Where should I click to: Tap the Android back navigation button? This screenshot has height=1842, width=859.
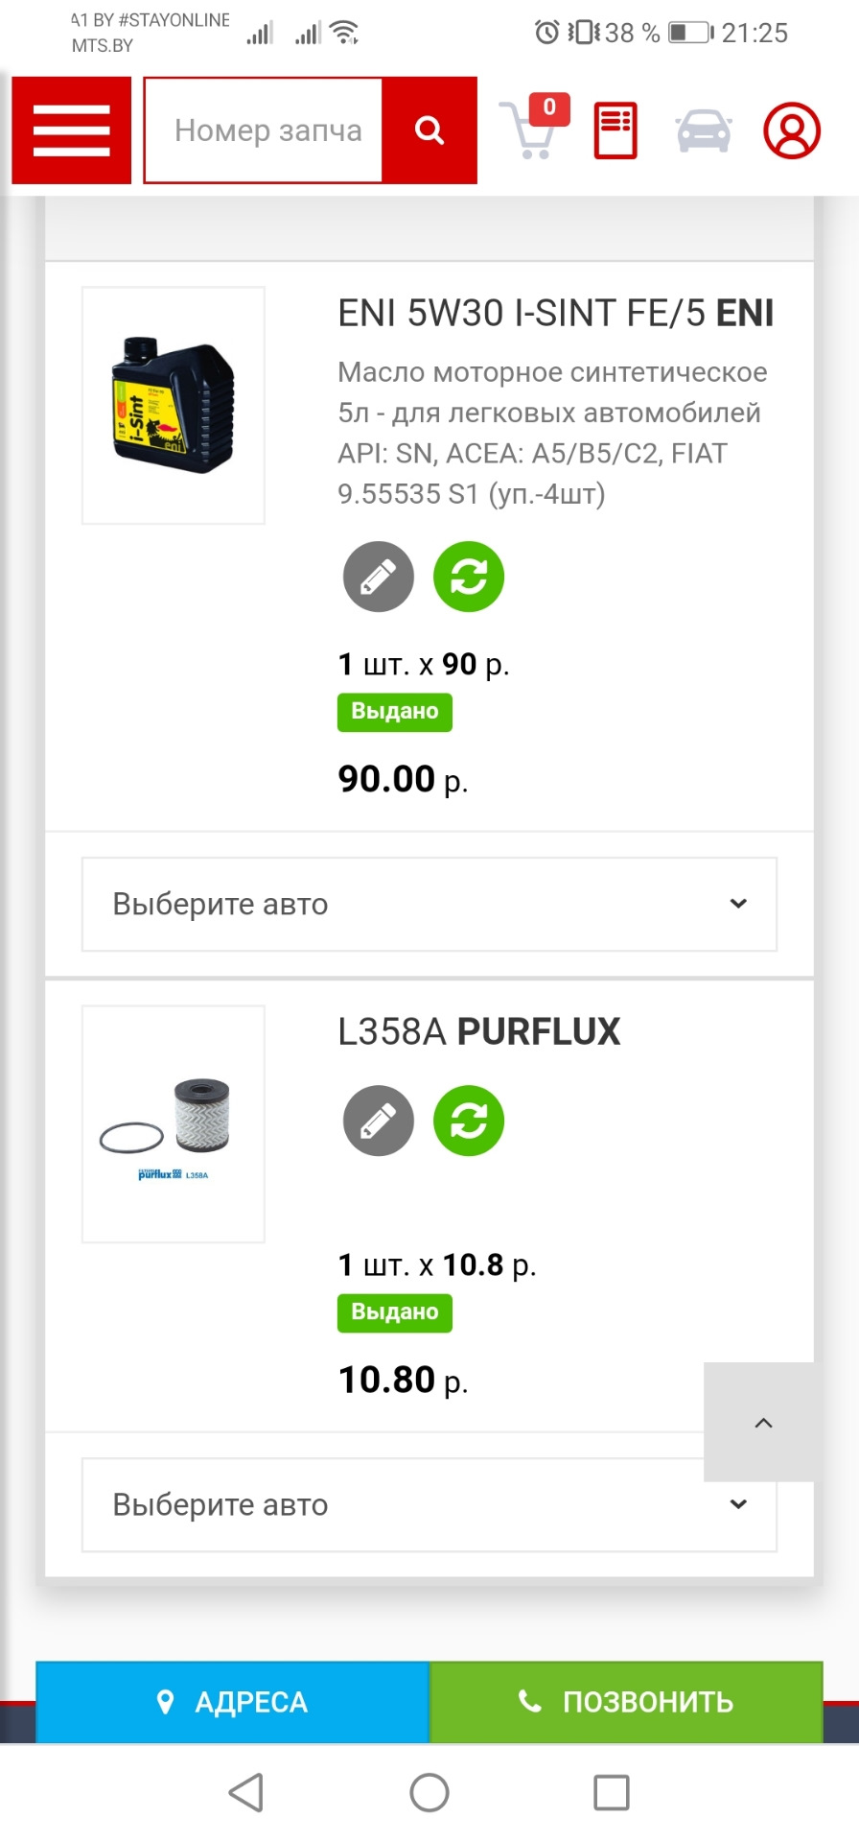tap(246, 1792)
